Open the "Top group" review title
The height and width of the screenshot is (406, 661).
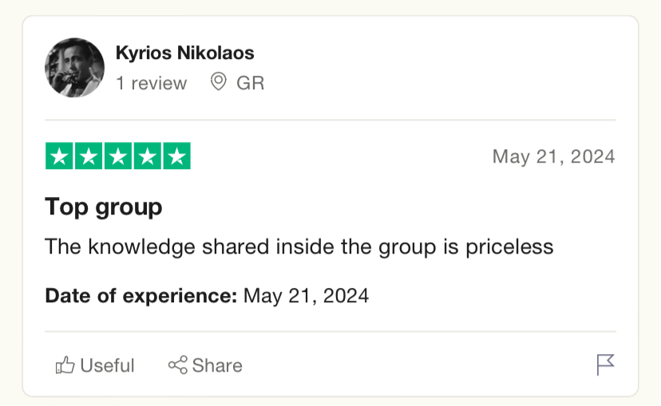103,207
